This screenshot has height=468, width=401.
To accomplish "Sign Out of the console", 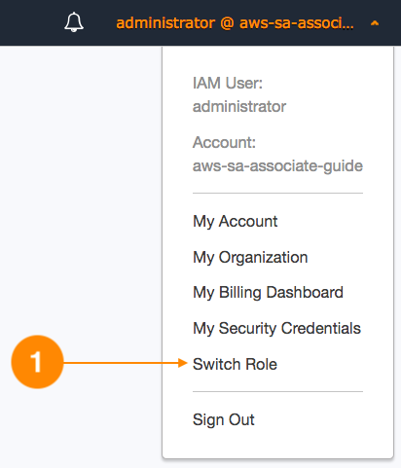I will [224, 419].
